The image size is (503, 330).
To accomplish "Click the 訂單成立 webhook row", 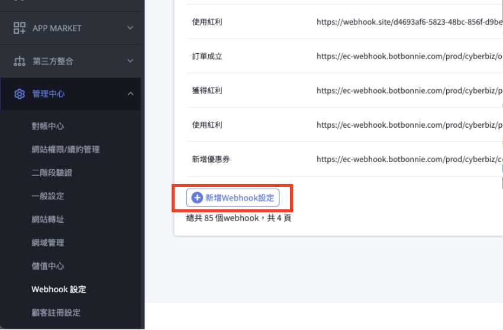I will tap(207, 57).
